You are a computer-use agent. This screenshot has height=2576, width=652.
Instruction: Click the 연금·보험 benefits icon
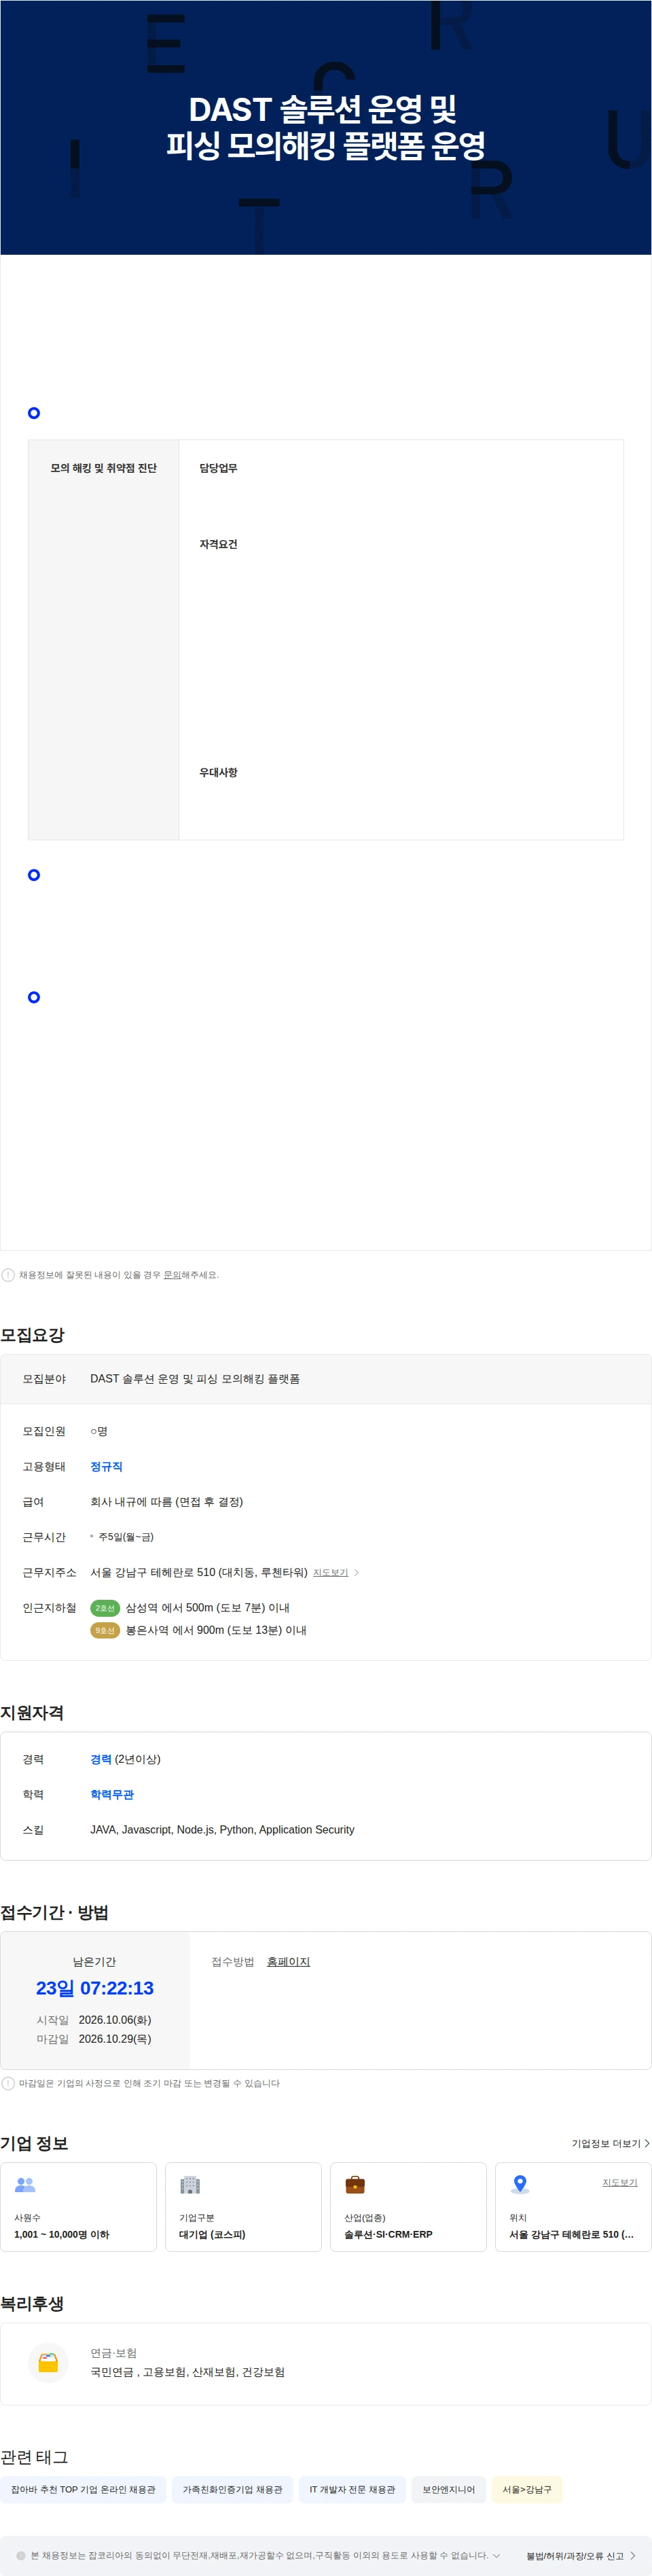(x=48, y=2363)
